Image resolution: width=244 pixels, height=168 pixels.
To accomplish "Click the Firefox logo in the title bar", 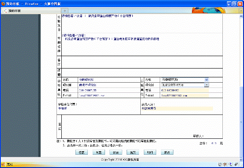I will pos(3,4).
